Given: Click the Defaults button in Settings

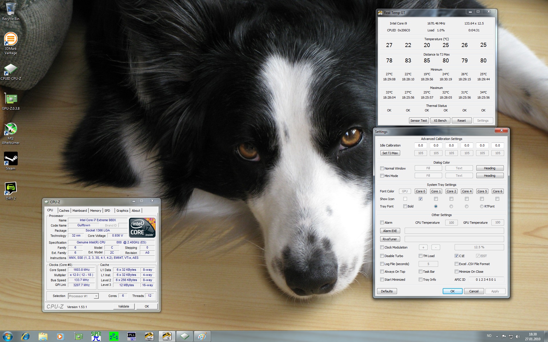Looking at the screenshot, I should (387, 291).
